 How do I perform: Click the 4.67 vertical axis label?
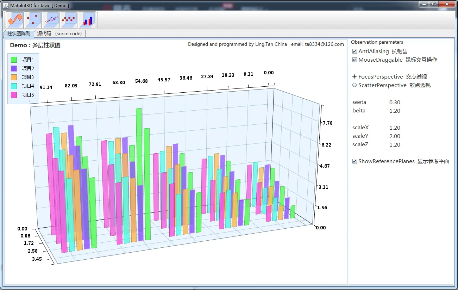tap(325, 166)
